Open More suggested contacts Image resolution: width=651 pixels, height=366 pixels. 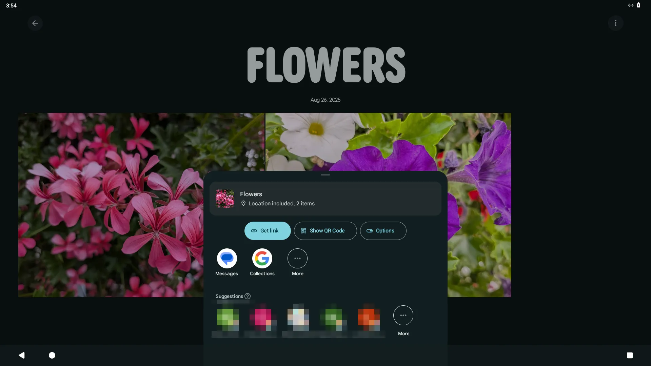pos(403,315)
